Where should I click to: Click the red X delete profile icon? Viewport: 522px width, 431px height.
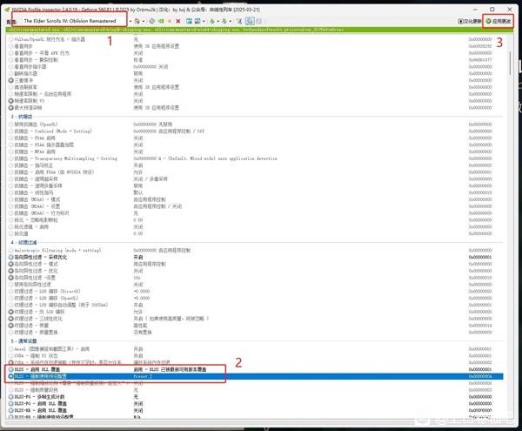point(176,19)
